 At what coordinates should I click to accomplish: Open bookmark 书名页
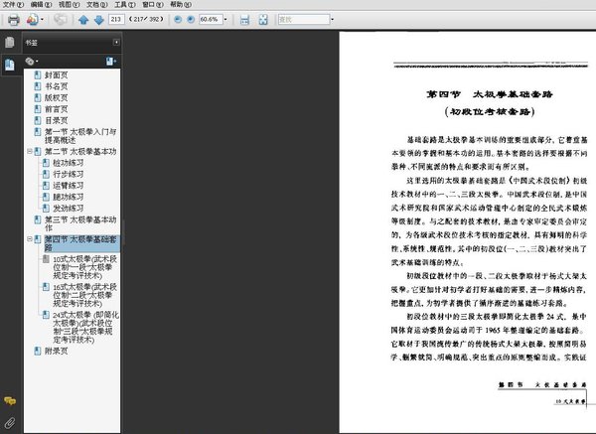(x=57, y=86)
